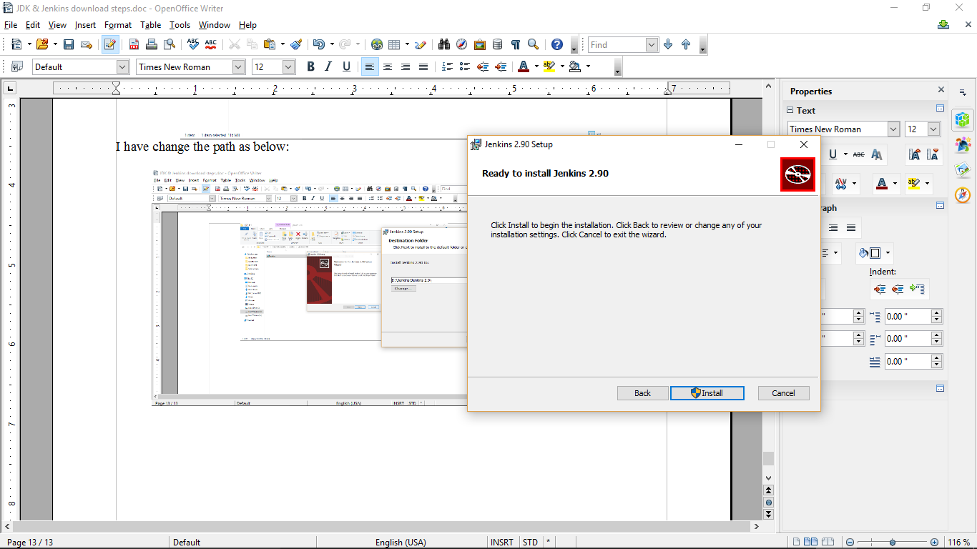The height and width of the screenshot is (549, 977).
Task: Open the Table menu
Action: pos(150,24)
